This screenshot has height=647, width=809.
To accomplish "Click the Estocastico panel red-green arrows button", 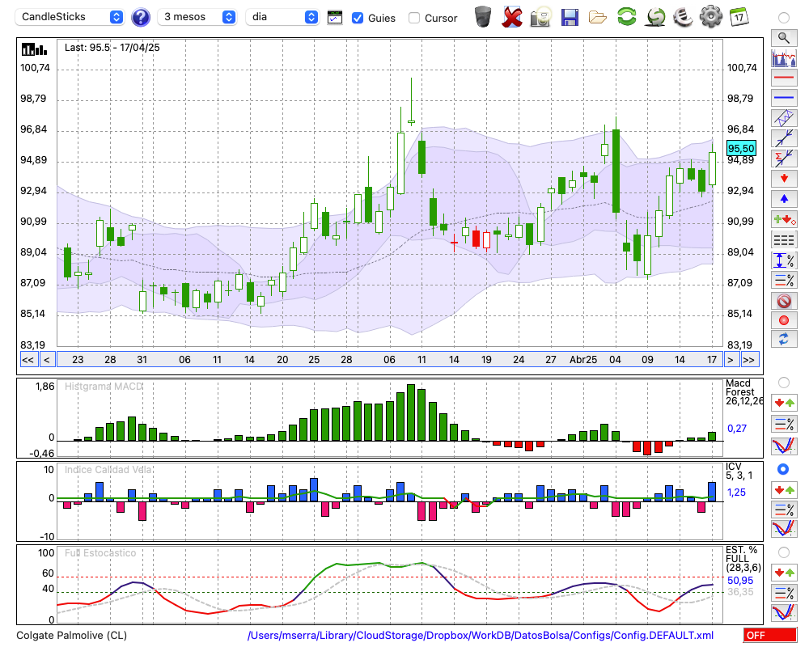I will [784, 572].
